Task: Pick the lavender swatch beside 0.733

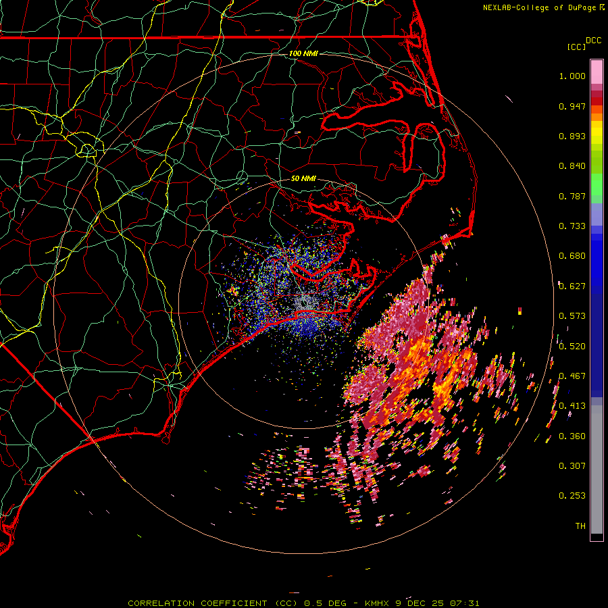Action: (x=597, y=214)
